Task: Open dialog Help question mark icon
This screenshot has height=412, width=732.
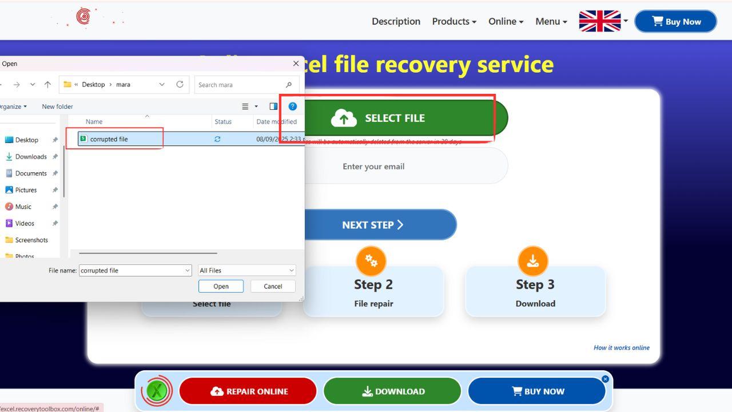Action: click(293, 106)
